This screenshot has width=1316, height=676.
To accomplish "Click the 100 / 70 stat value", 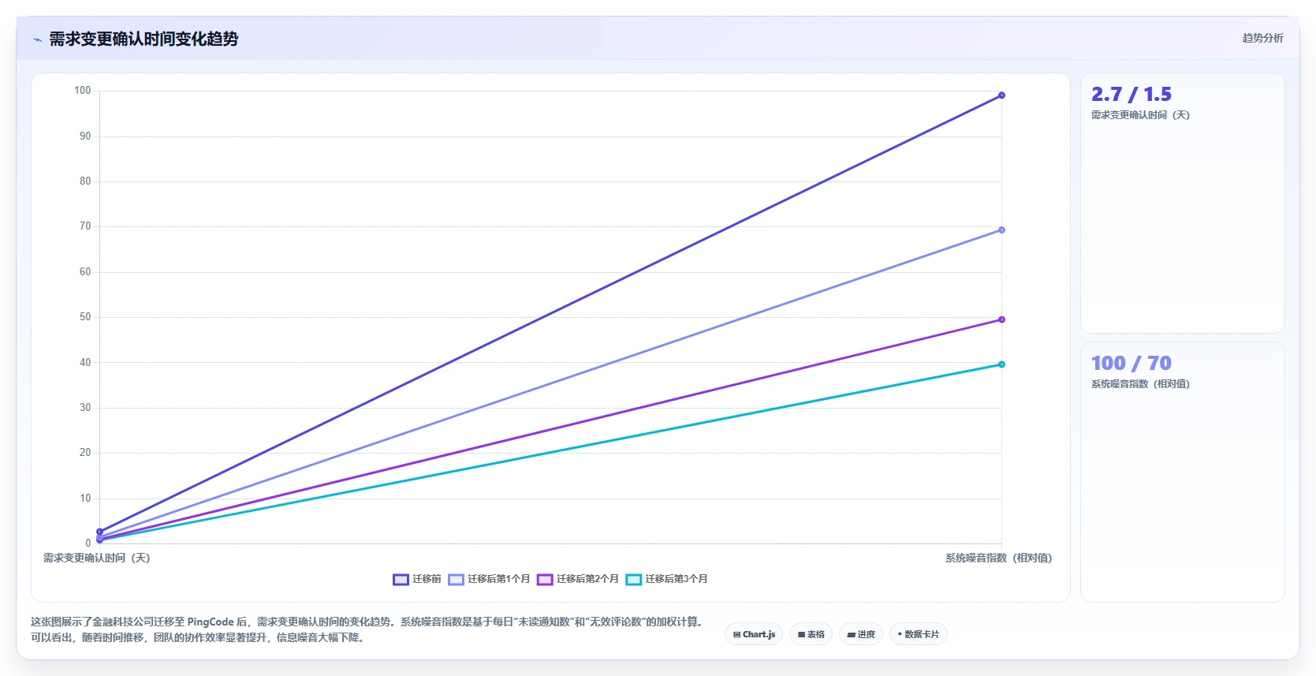I will tap(1131, 364).
